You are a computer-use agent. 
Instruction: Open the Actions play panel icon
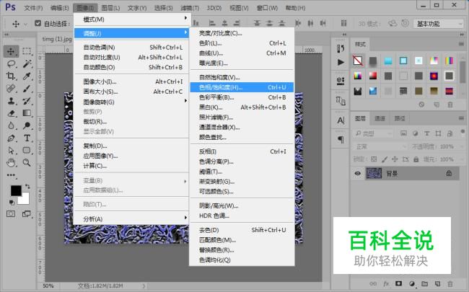[x=341, y=62]
